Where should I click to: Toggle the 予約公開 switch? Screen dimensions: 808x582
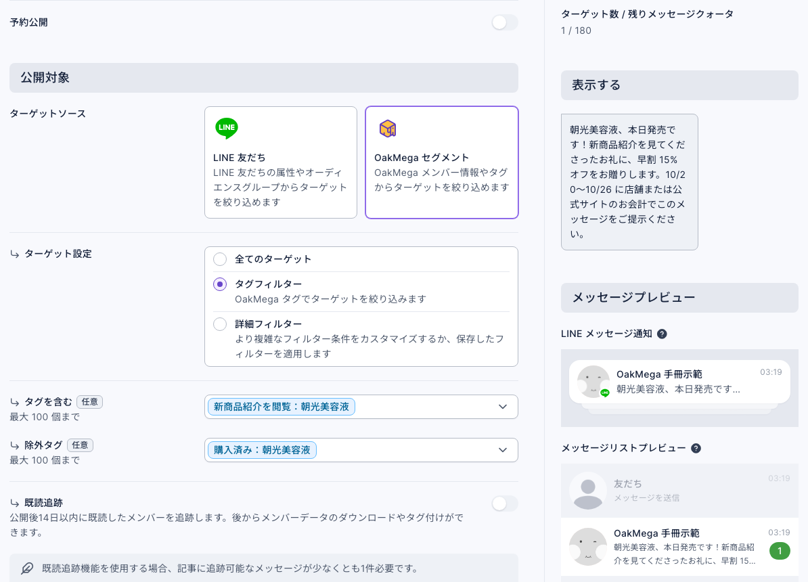tap(504, 22)
